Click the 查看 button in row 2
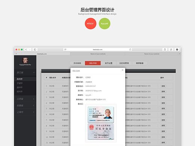The width and height of the screenshot is (195, 146). pyautogui.click(x=163, y=91)
